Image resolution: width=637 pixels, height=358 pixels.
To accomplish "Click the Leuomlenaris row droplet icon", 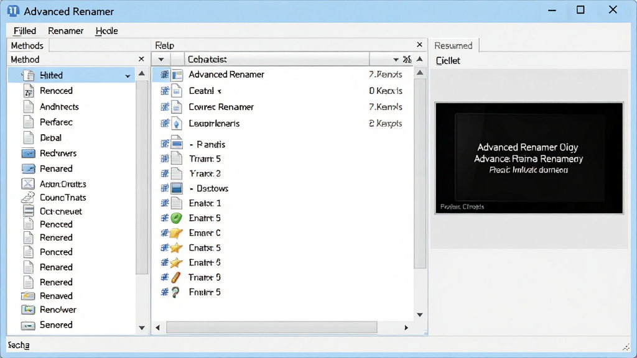I will coord(177,124).
